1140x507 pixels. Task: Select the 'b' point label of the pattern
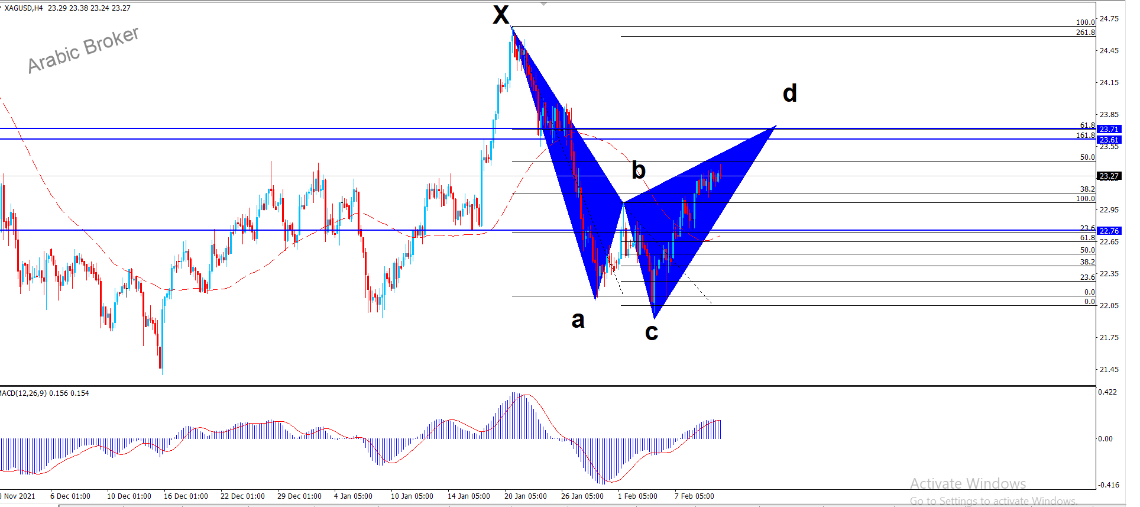[x=639, y=170]
